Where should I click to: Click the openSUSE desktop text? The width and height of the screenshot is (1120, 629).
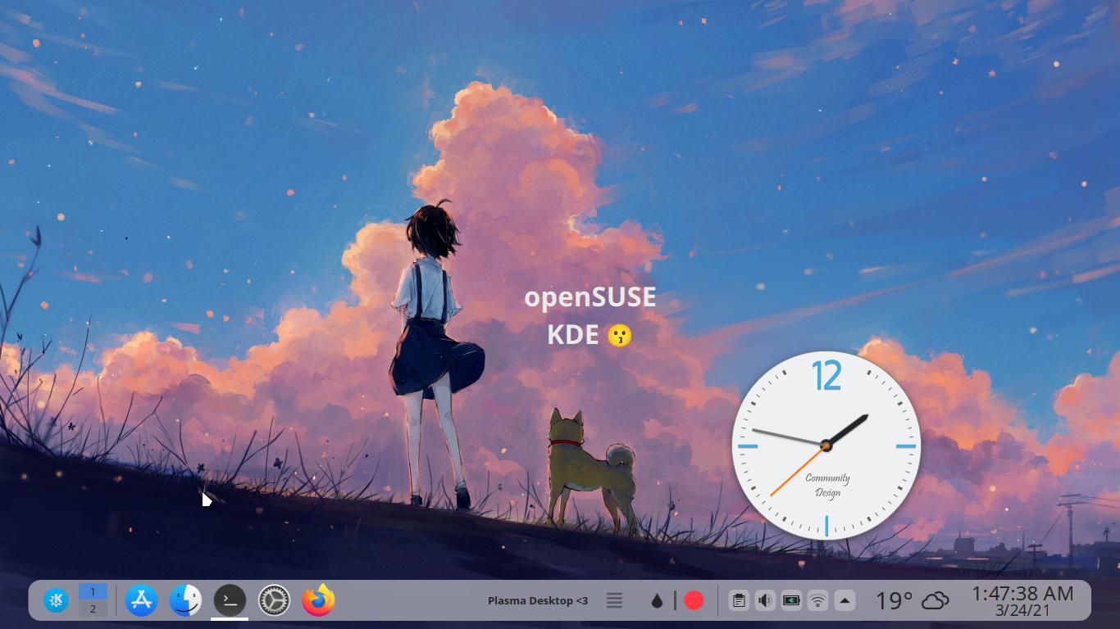[x=590, y=296]
